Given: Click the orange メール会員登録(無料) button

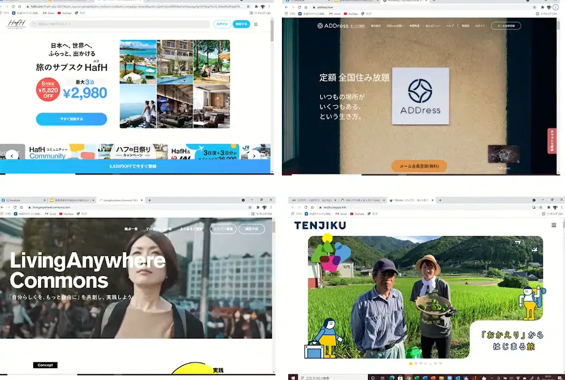Looking at the screenshot, I should pos(419,166).
